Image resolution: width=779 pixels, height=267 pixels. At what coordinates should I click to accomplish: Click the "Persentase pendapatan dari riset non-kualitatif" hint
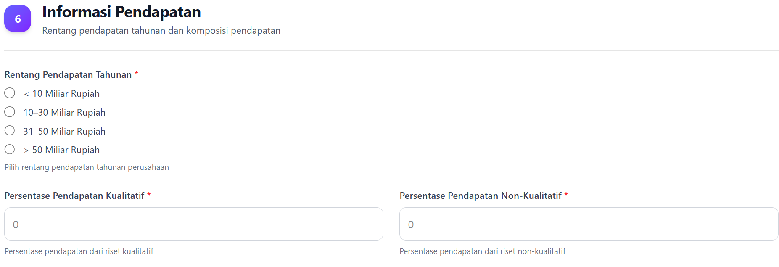pos(482,251)
